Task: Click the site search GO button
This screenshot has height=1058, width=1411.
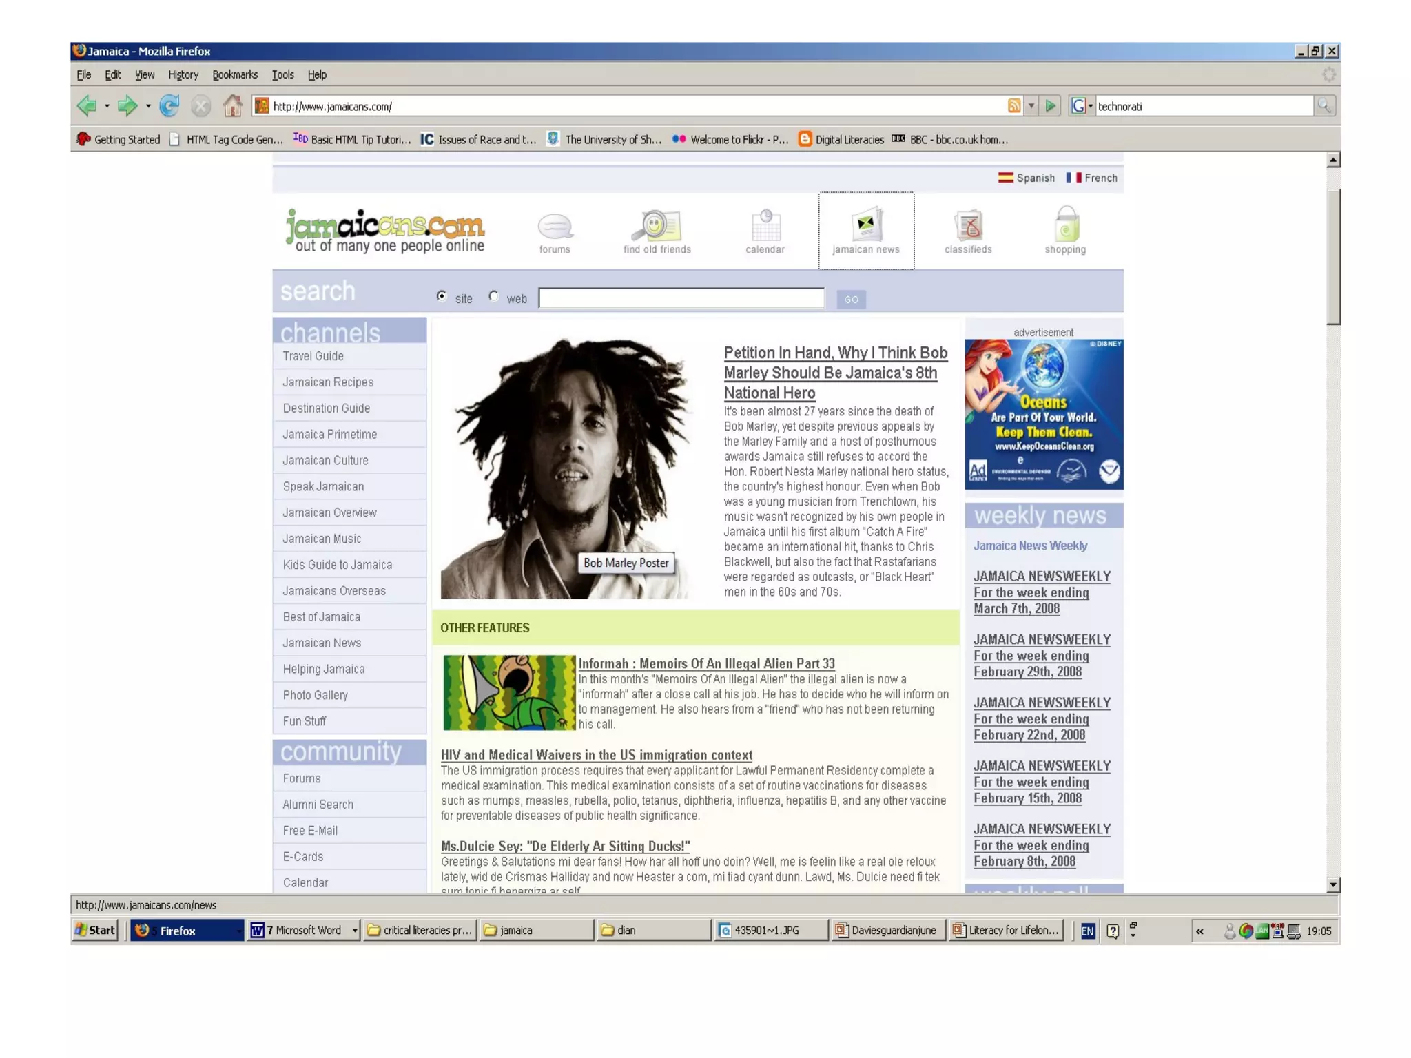Action: pos(851,299)
